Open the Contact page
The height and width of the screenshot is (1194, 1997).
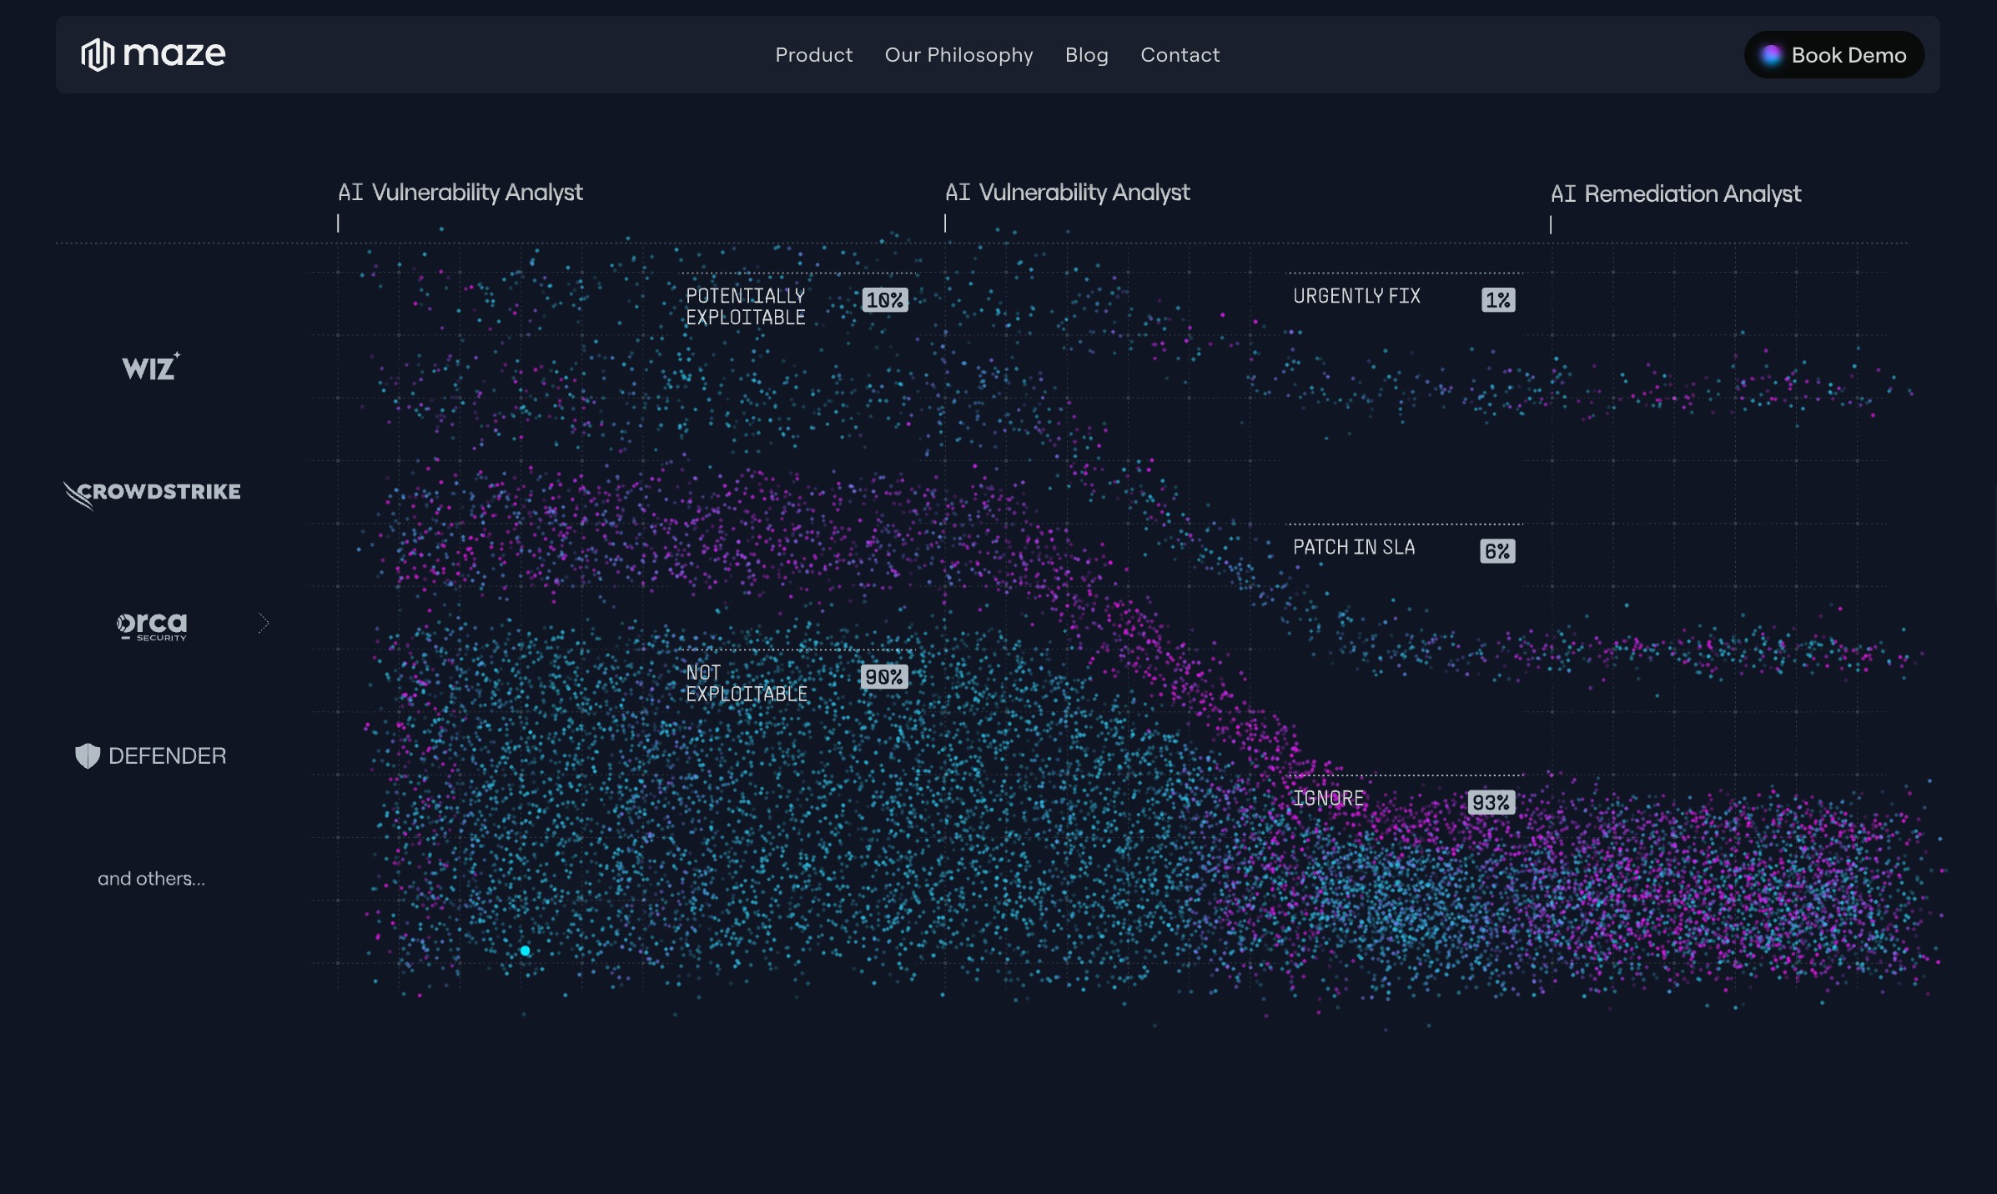1180,55
